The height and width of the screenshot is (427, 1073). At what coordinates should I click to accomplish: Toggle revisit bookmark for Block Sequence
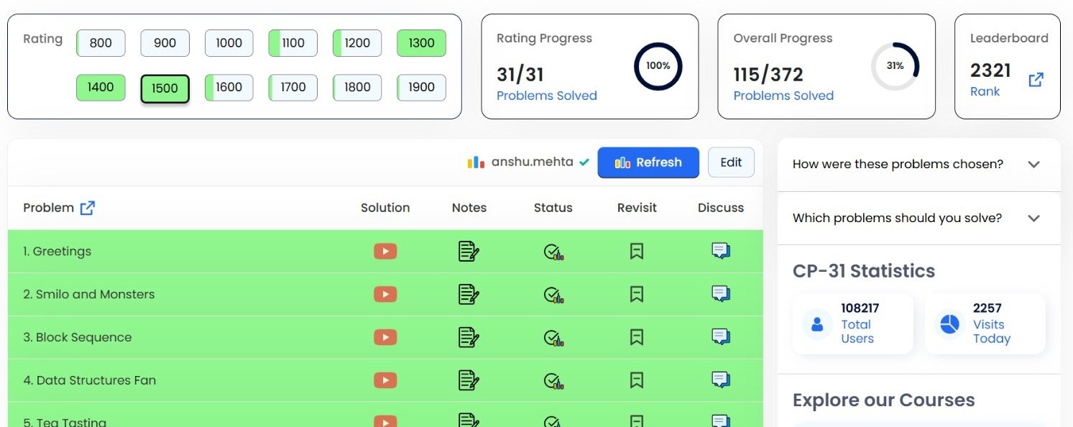636,337
